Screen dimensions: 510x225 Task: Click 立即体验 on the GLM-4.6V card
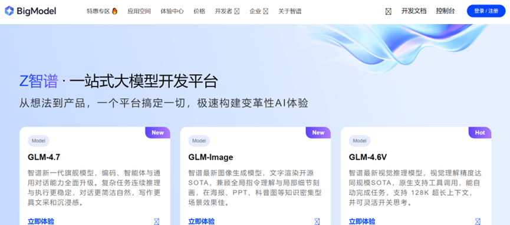coord(362,221)
